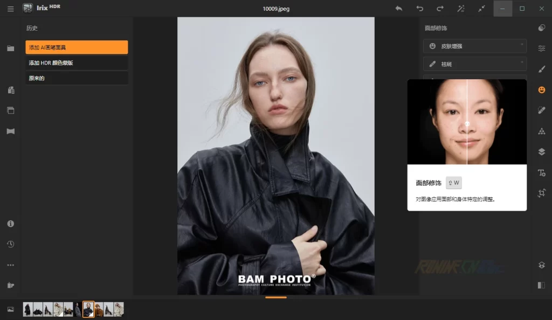Open the Info icon in left sidebar
Screen dimensions: 552x320
point(10,224)
